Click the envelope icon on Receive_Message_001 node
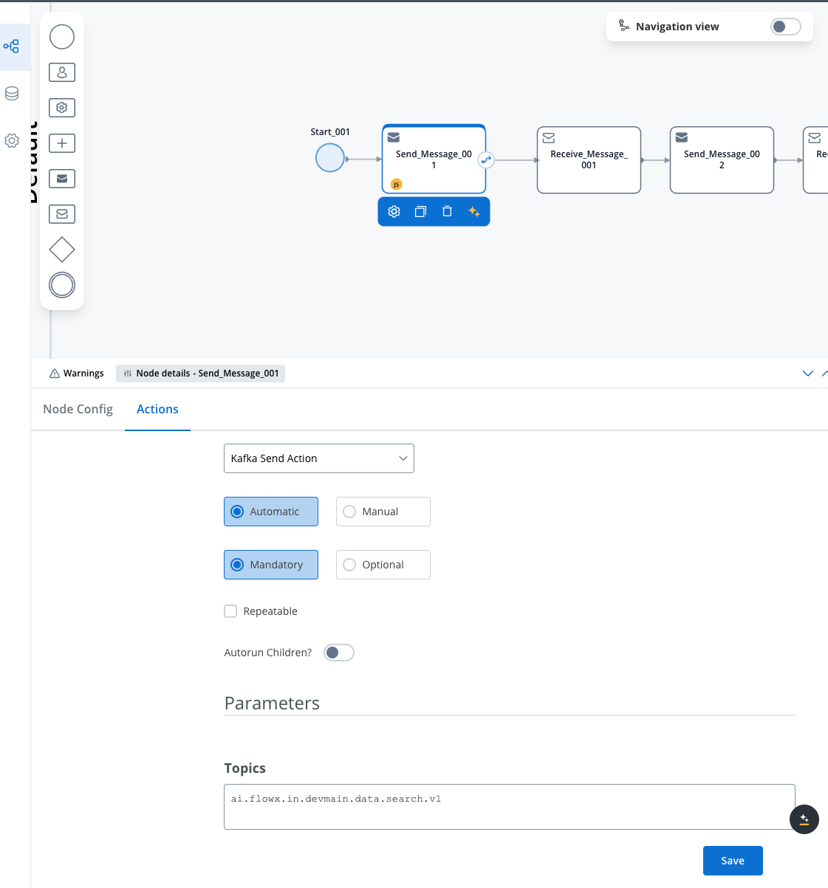This screenshot has height=888, width=828. [549, 138]
